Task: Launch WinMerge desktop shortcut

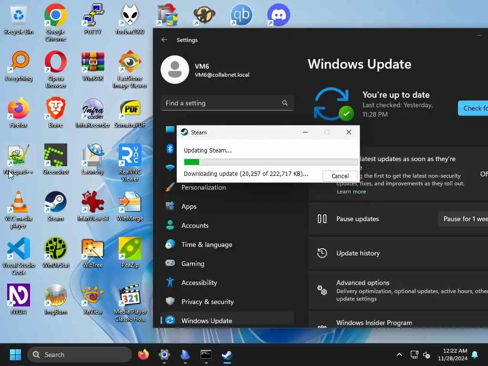Action: point(130,206)
